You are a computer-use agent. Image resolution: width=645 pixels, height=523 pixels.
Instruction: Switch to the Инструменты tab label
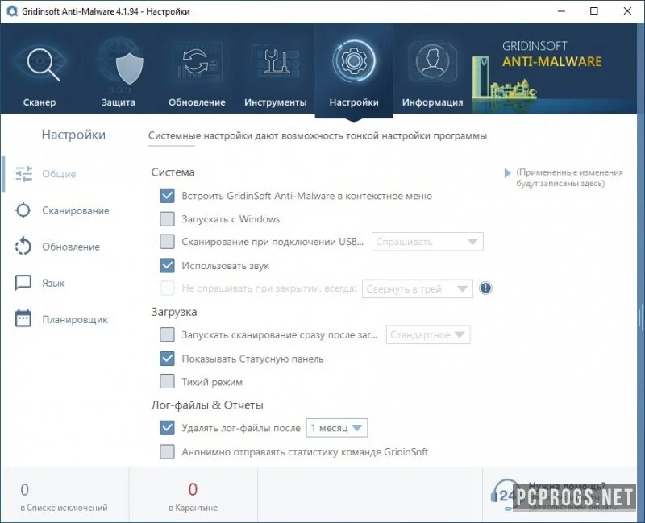tap(276, 102)
